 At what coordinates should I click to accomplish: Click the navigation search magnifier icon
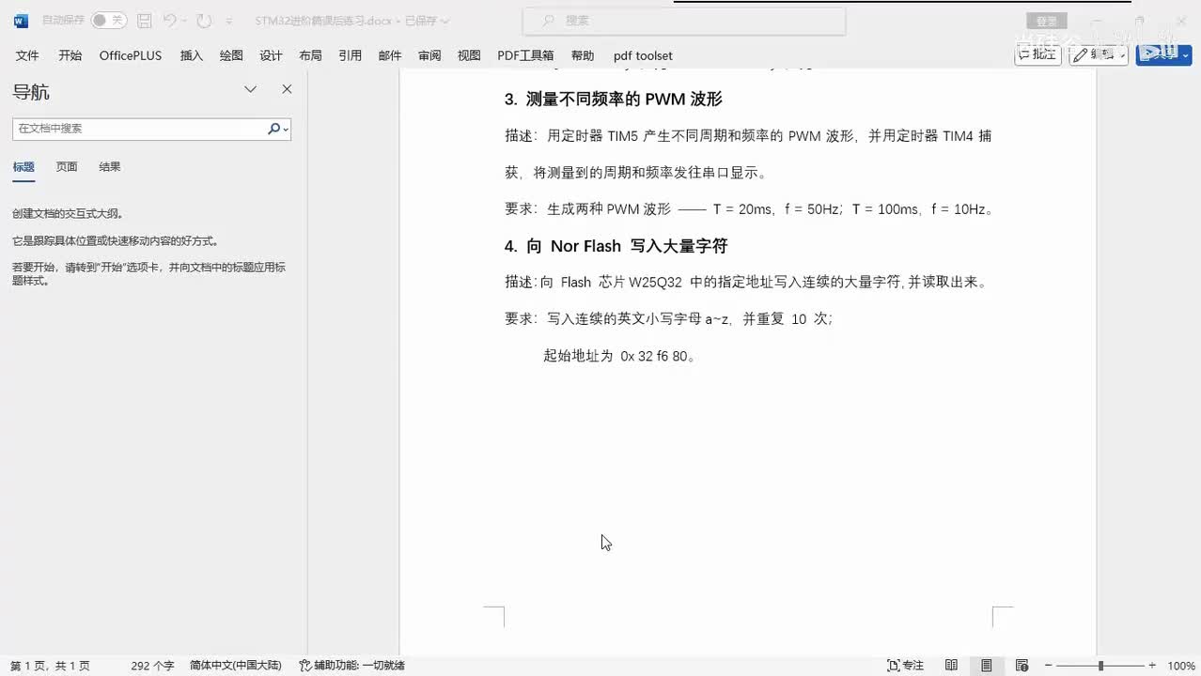pos(273,129)
